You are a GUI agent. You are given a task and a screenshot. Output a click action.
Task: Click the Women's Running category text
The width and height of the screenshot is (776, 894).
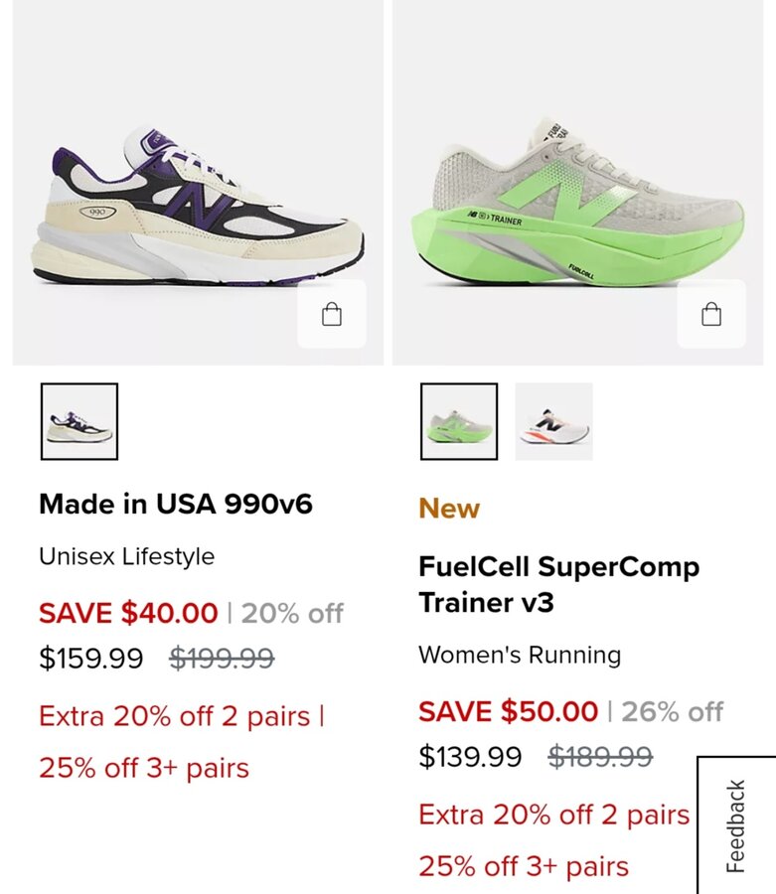click(520, 655)
